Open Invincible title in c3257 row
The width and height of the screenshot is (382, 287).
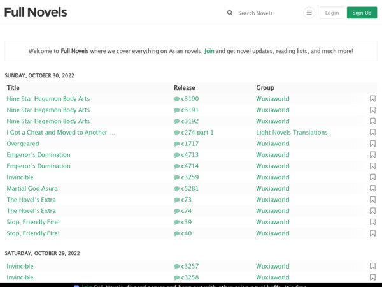click(20, 266)
